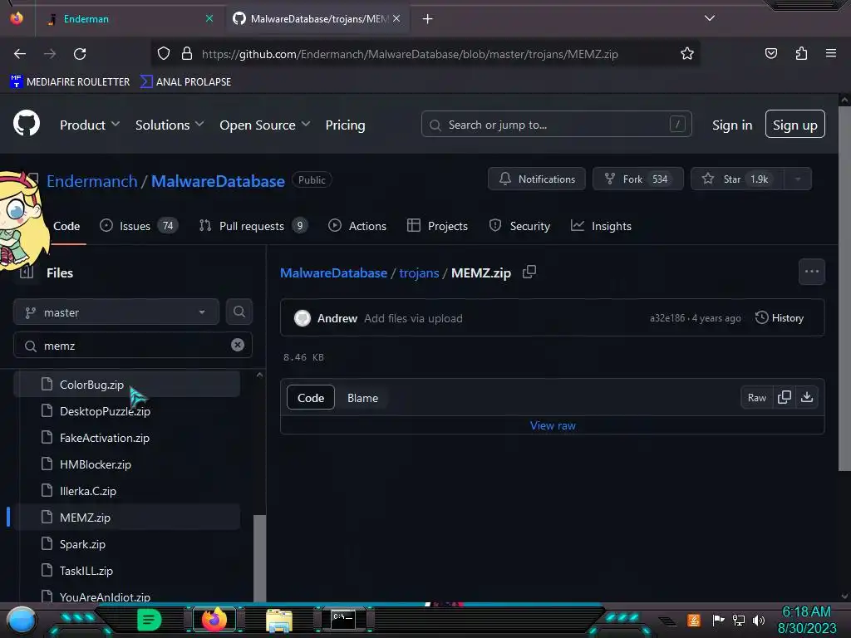Click the Sign in link
The width and height of the screenshot is (851, 638).
pyautogui.click(x=732, y=125)
